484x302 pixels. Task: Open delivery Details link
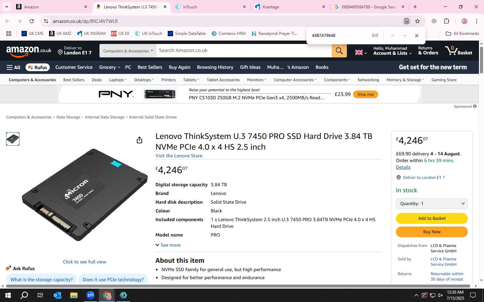(403, 167)
